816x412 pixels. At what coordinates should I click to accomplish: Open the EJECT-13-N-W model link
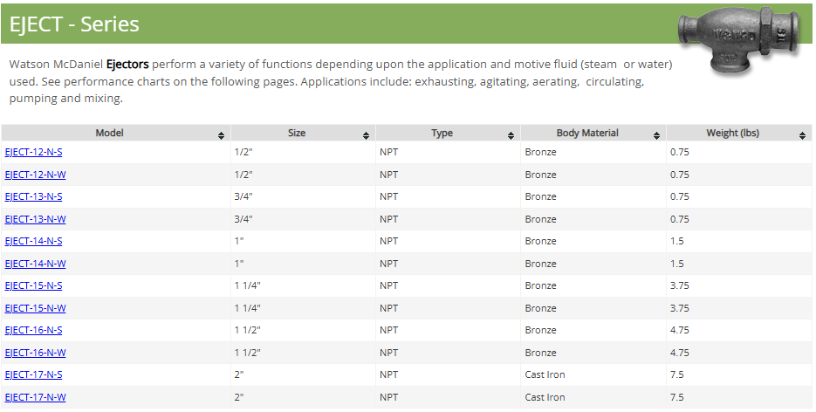(x=35, y=219)
